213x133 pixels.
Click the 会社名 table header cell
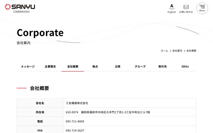tap(40, 103)
